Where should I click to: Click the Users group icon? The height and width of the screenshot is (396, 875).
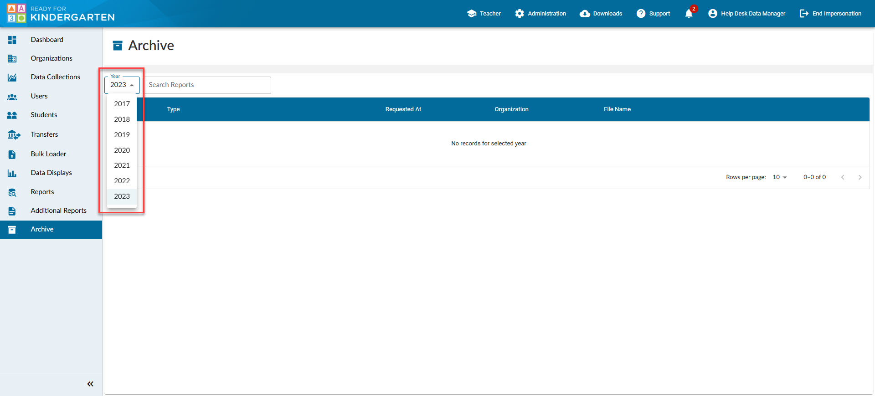click(x=12, y=97)
